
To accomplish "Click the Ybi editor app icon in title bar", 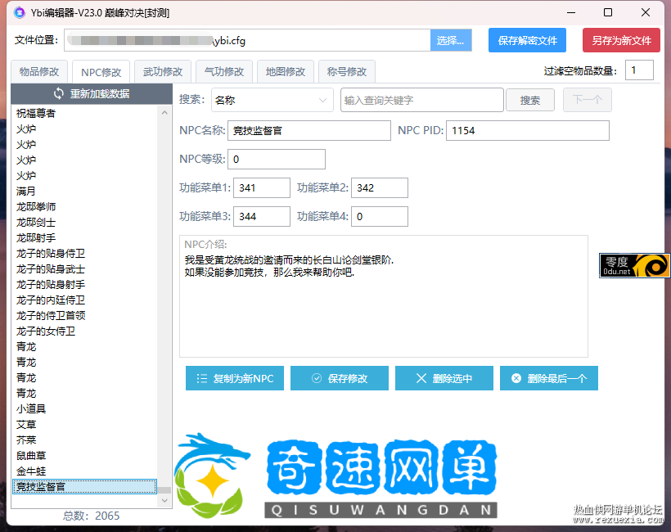I will tap(19, 12).
